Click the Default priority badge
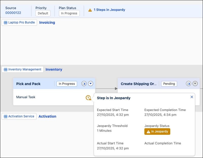The image size is (203, 158). pos(43,13)
